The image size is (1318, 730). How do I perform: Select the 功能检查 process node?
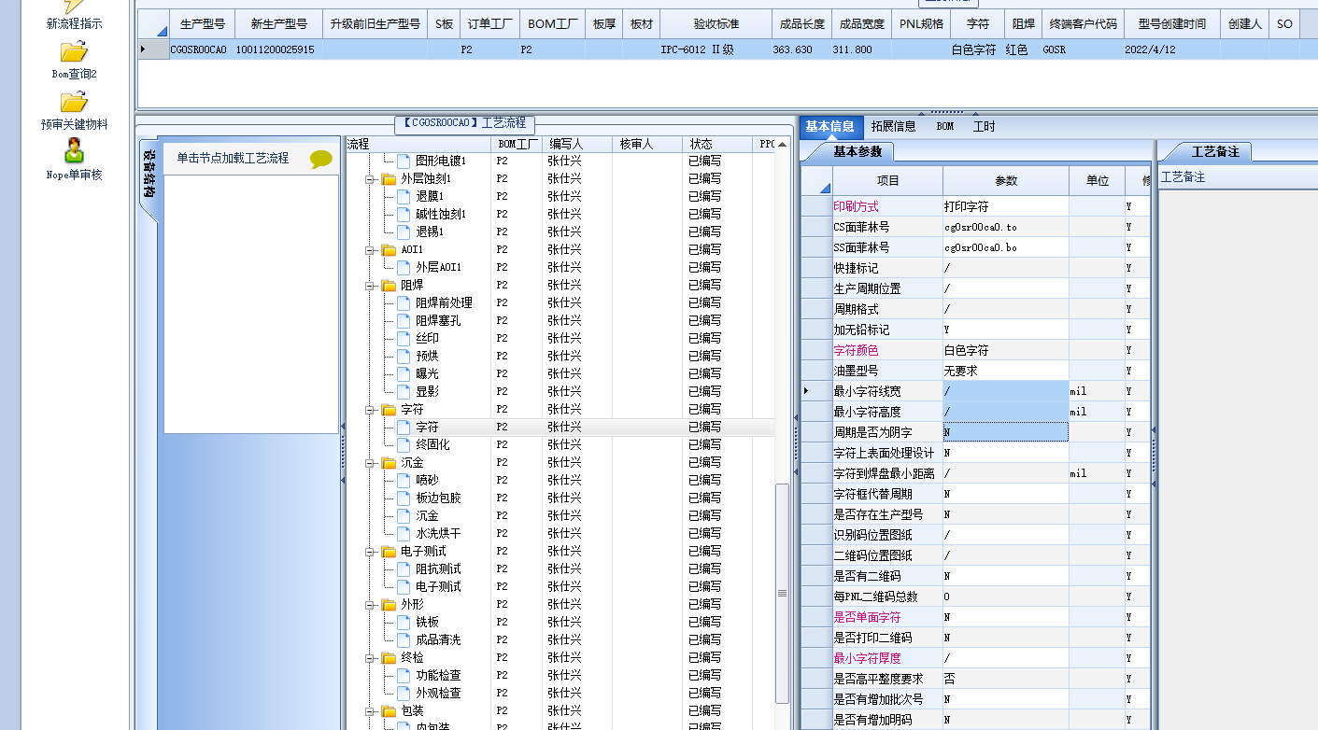coord(438,675)
